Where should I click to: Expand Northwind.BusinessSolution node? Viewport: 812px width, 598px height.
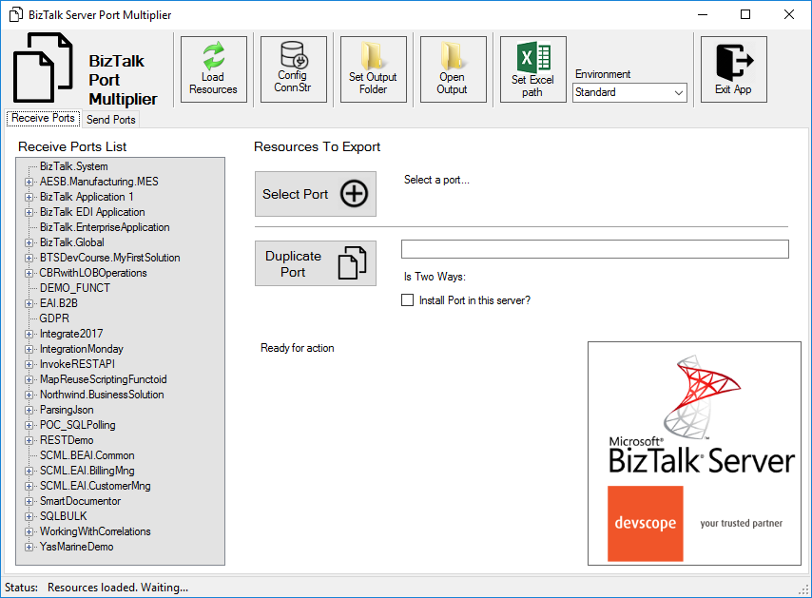29,395
